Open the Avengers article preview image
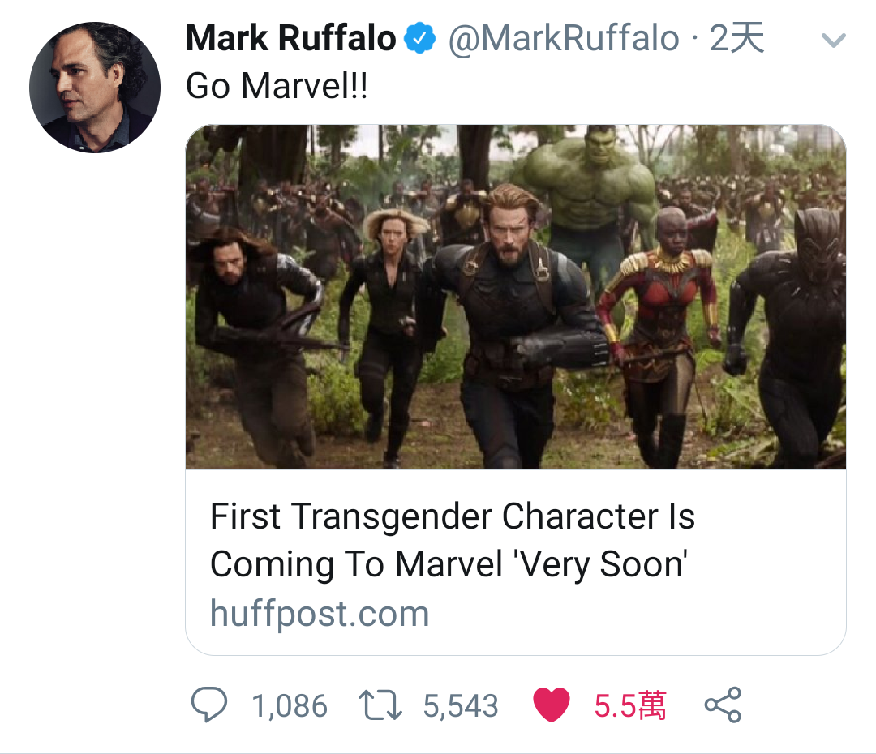The image size is (876, 754). [x=516, y=297]
